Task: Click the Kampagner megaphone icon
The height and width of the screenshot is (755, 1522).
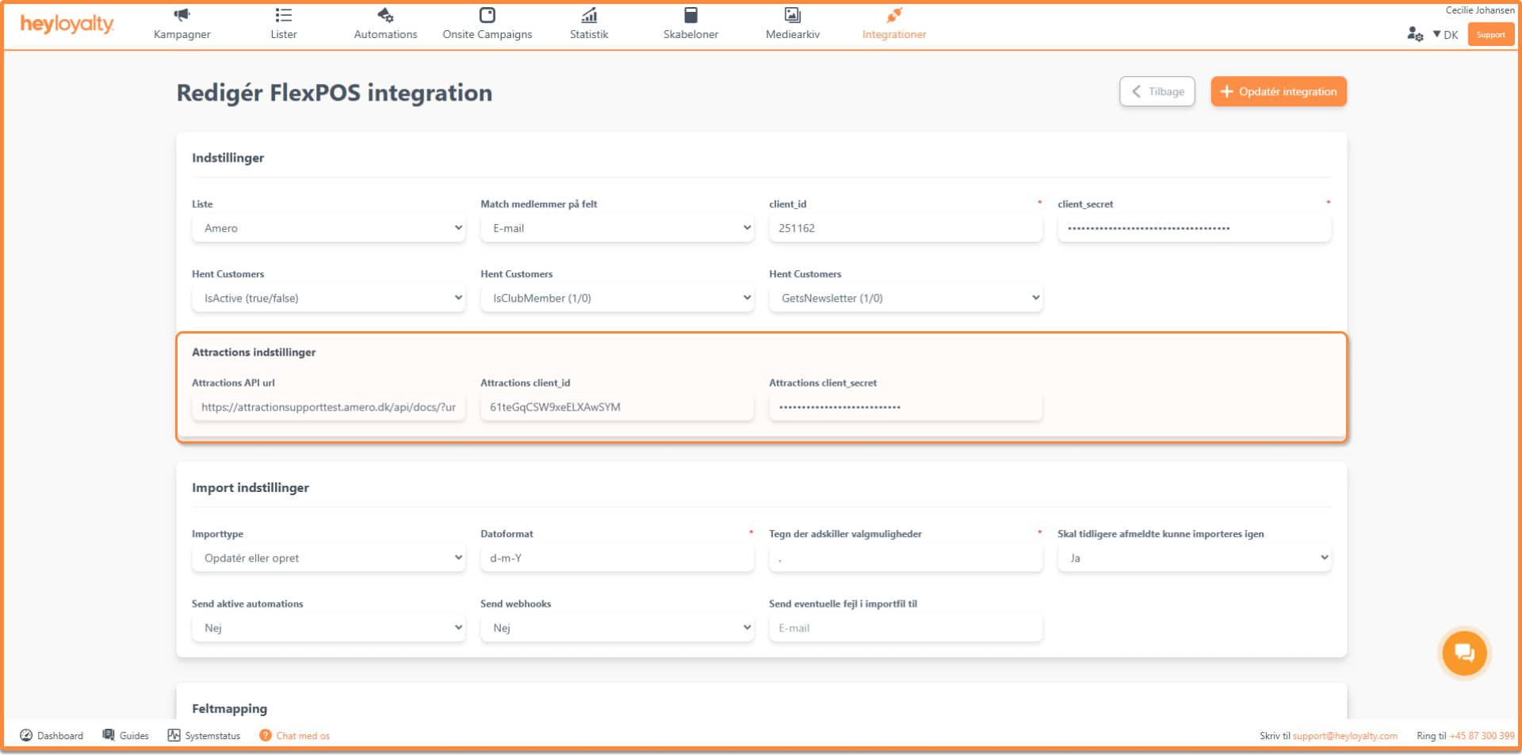Action: pos(182,15)
